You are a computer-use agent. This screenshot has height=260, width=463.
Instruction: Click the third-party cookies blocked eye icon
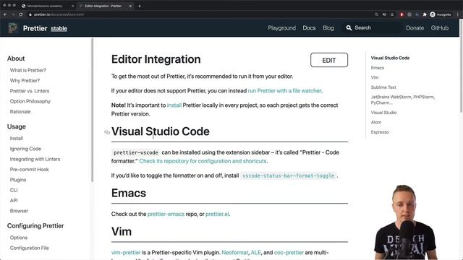384,14
